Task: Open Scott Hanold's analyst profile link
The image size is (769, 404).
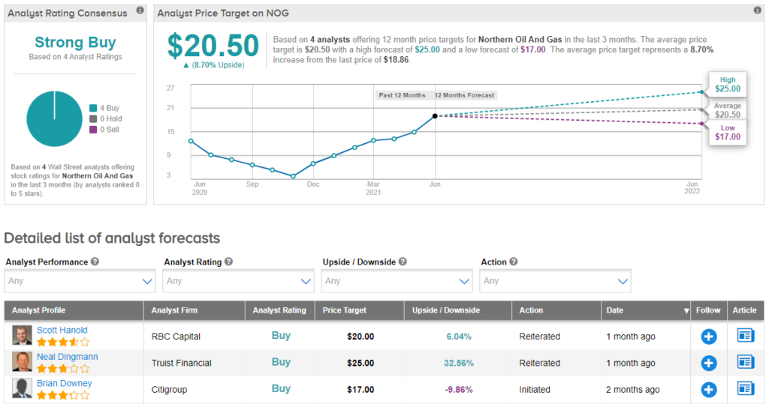Action: point(62,330)
